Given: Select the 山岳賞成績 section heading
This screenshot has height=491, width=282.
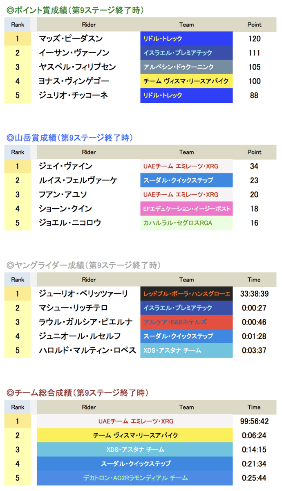Looking at the screenshot, I should coord(70,138).
